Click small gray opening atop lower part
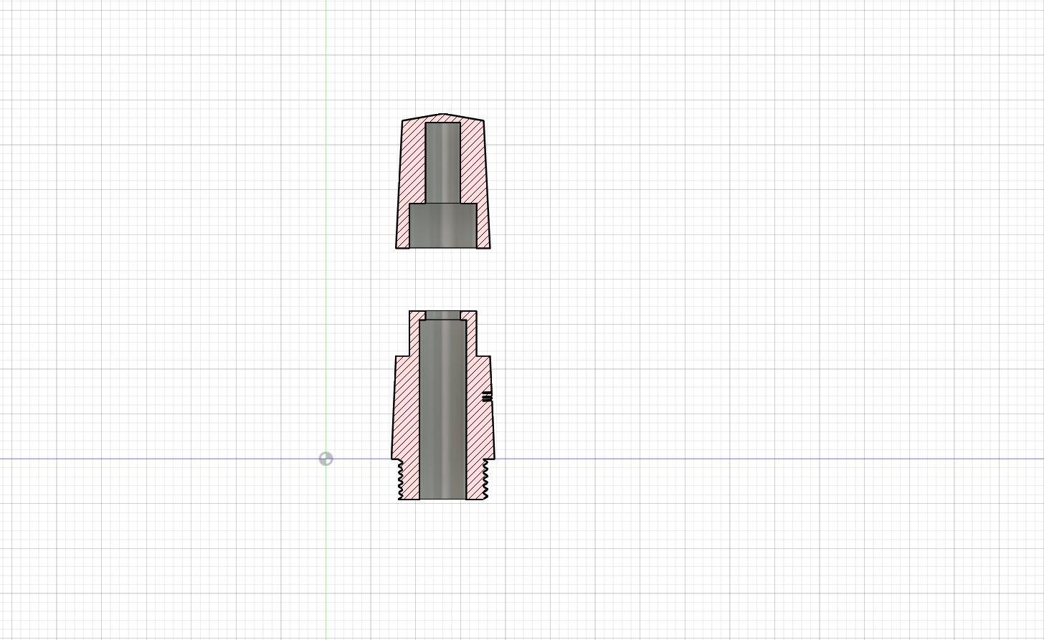The image size is (1044, 640). pyautogui.click(x=443, y=315)
